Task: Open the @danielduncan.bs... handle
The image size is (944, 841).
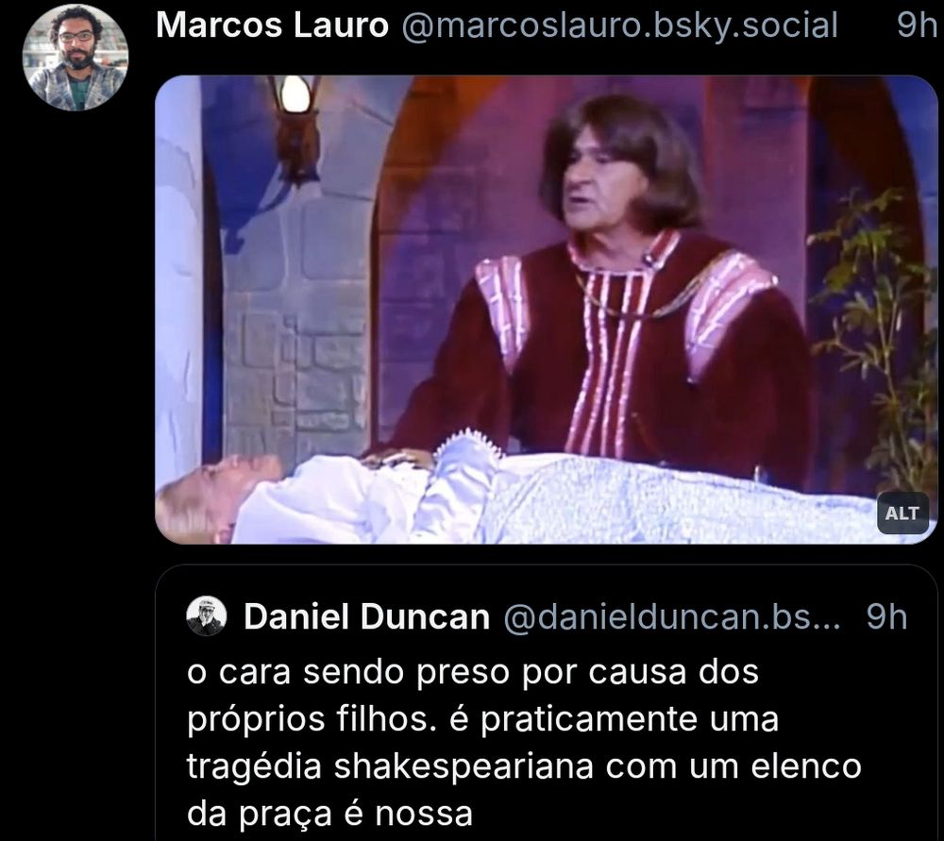Action: click(x=671, y=617)
